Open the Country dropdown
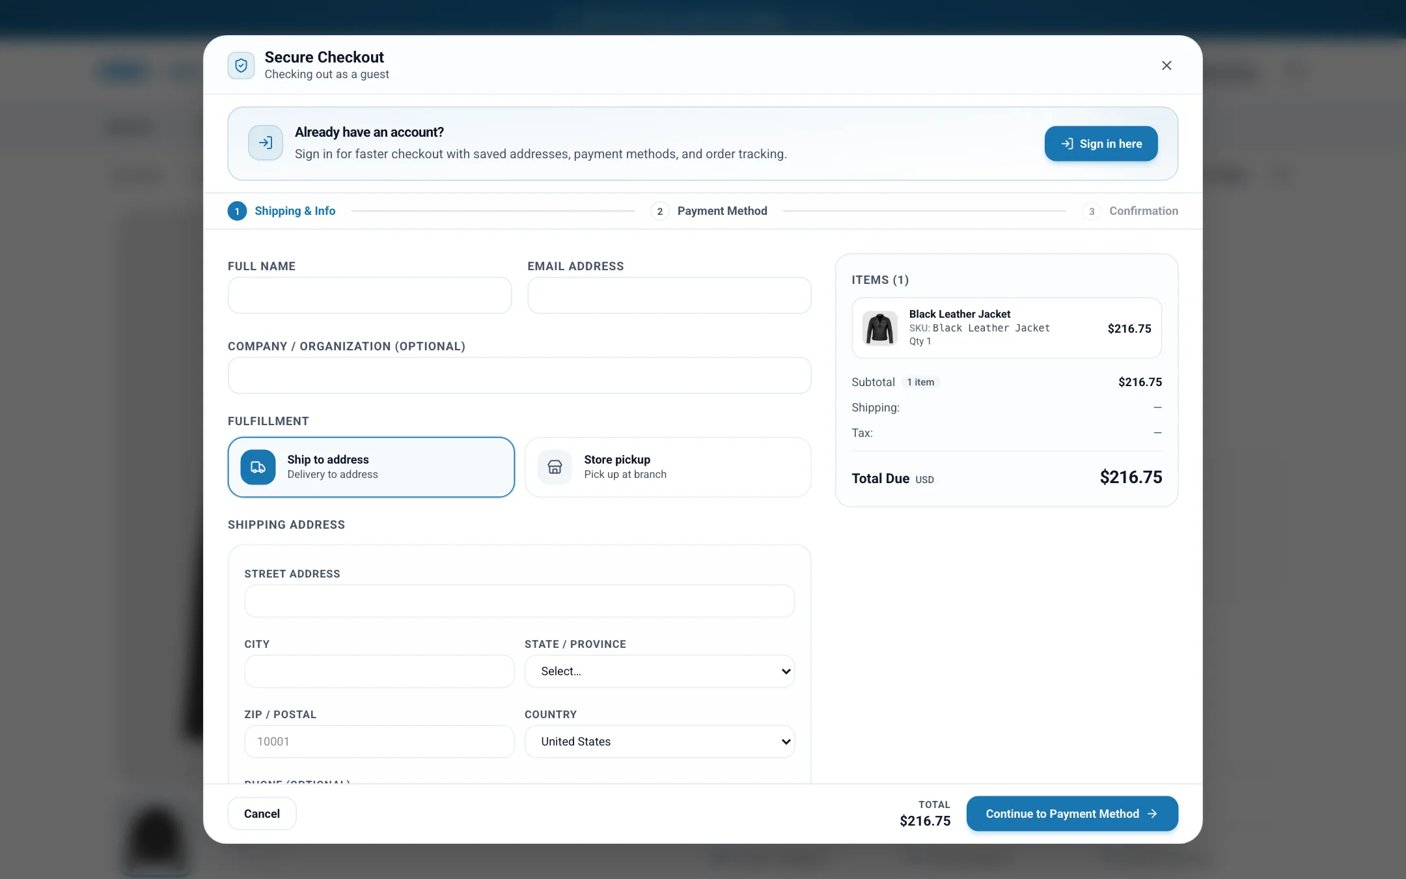Viewport: 1406px width, 879px height. pos(659,742)
